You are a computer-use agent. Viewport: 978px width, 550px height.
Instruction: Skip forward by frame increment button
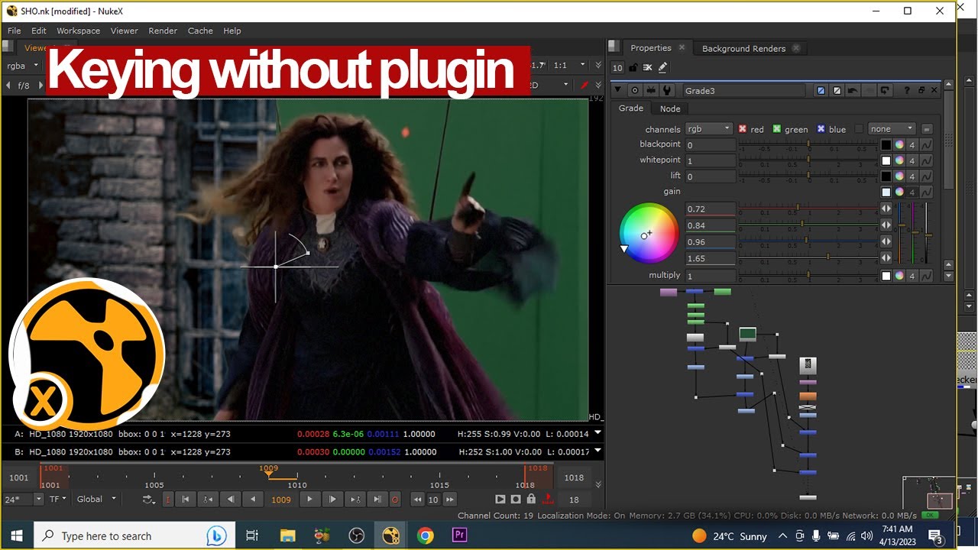click(x=450, y=500)
